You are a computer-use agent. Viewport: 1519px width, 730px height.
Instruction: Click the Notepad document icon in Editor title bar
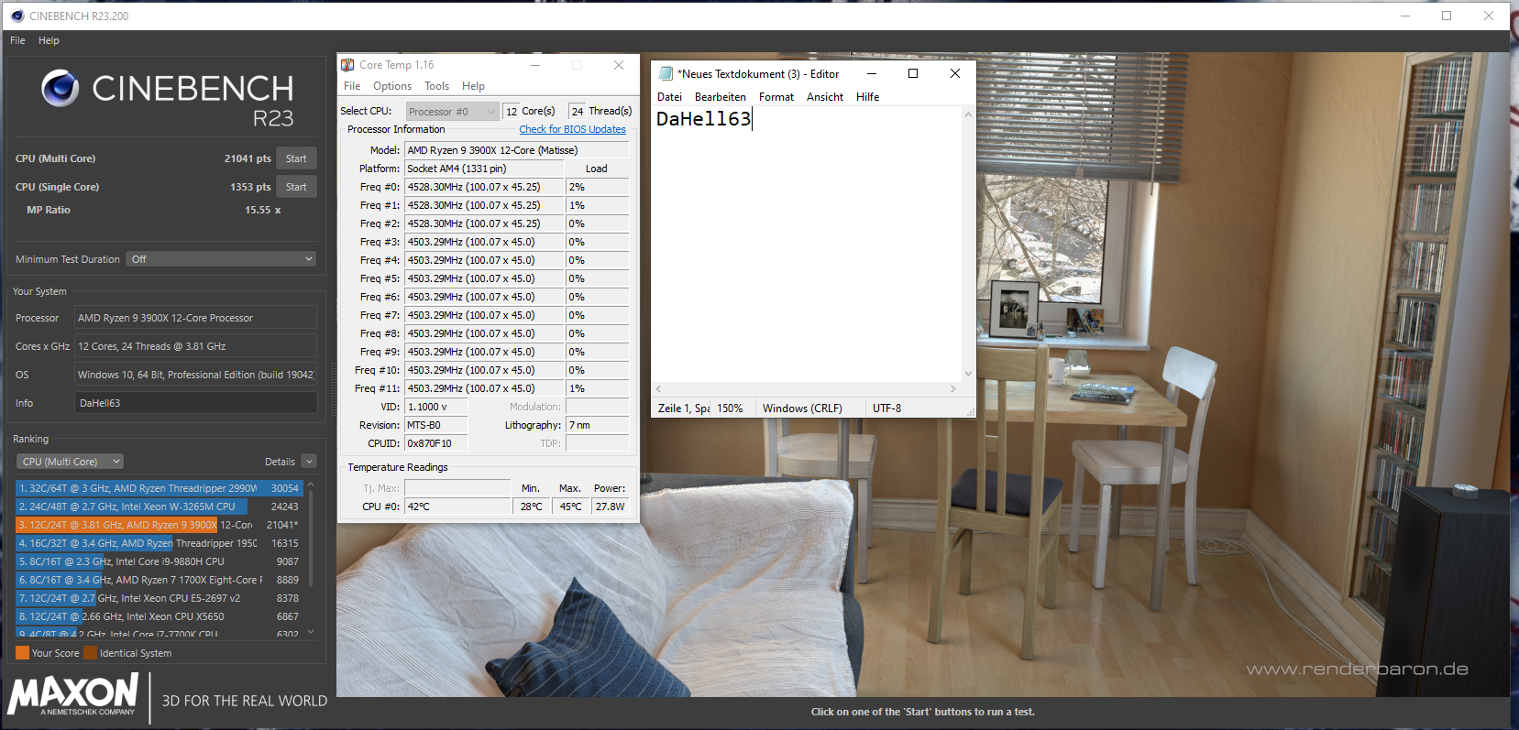[x=666, y=73]
